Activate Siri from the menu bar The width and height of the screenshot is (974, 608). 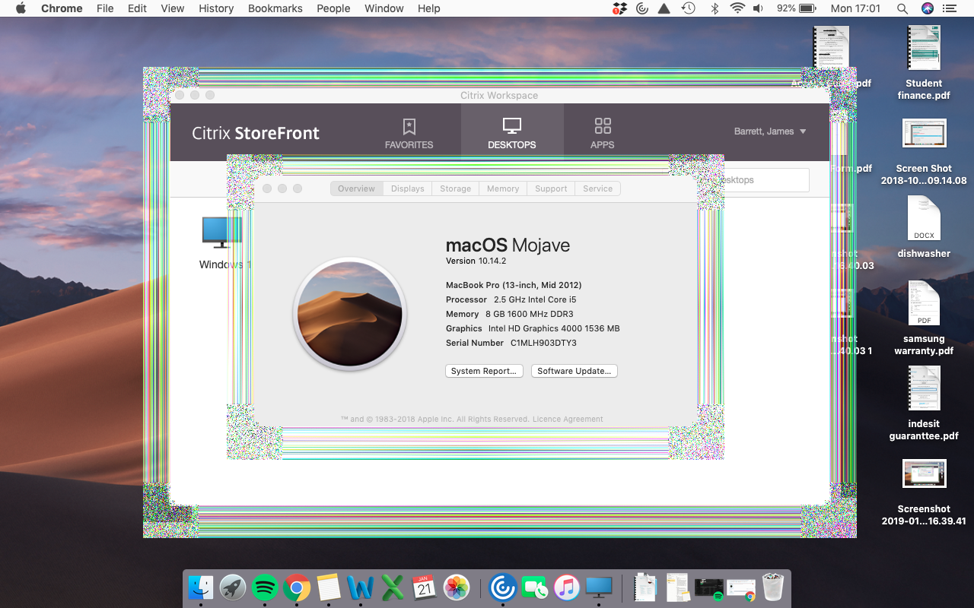[x=927, y=8]
